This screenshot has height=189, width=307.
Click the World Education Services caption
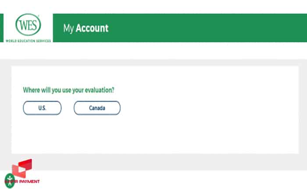pos(28,41)
